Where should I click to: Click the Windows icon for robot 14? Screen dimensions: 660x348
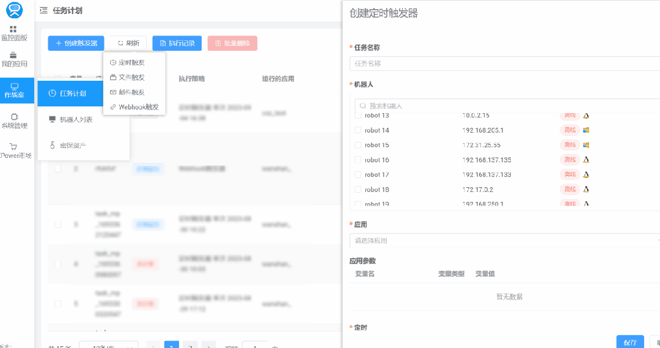[x=586, y=130]
